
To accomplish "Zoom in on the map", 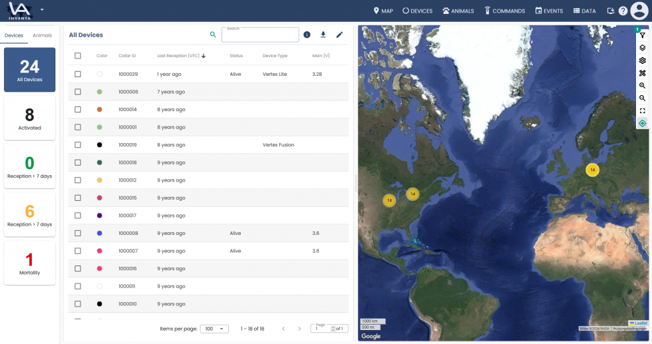I will click(x=642, y=86).
